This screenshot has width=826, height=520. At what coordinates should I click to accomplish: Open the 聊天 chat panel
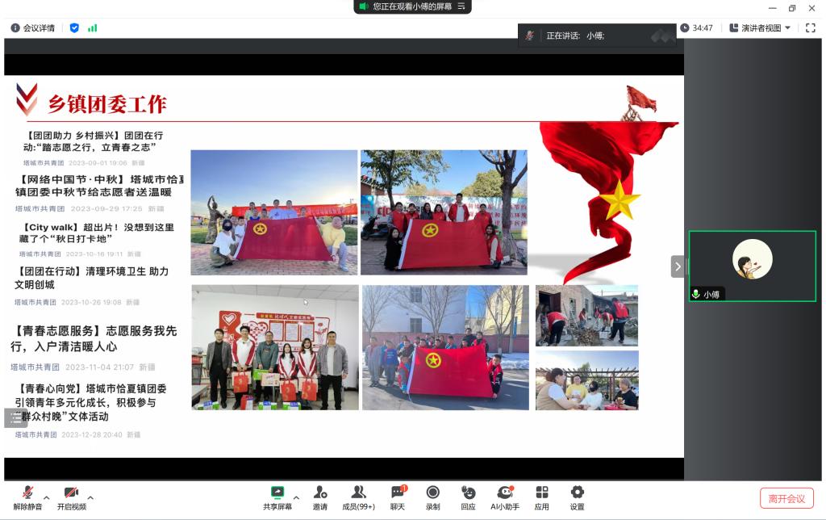(x=398, y=497)
